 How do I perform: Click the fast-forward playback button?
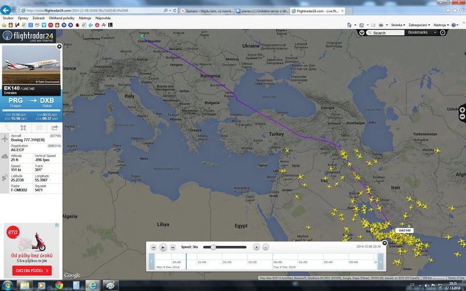[x=172, y=247]
